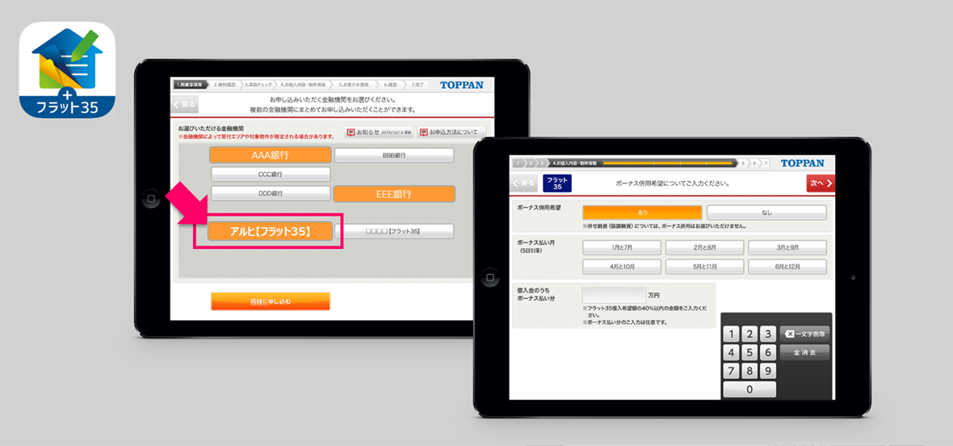Tap keypad digit 0
953x446 pixels.
coord(750,389)
